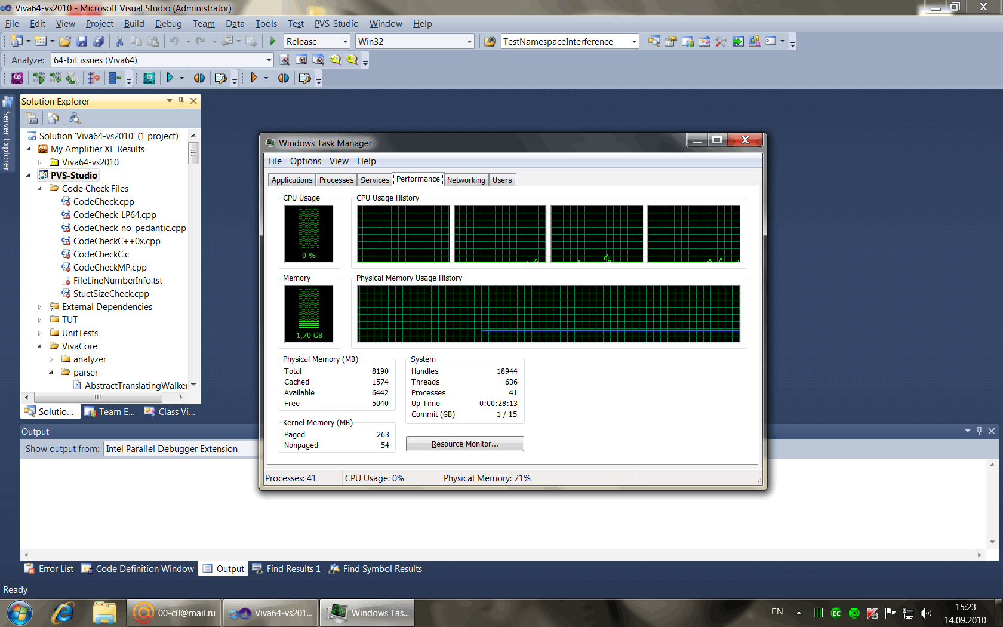This screenshot has height=627, width=1003.
Task: Click the blue play Inspector analysis icon
Action: tap(170, 78)
